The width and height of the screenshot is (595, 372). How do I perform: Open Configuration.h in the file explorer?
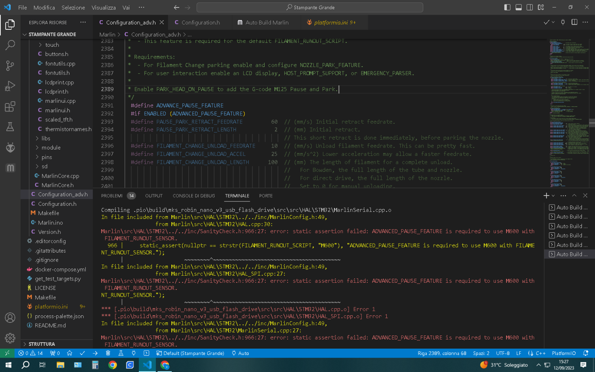coord(57,204)
